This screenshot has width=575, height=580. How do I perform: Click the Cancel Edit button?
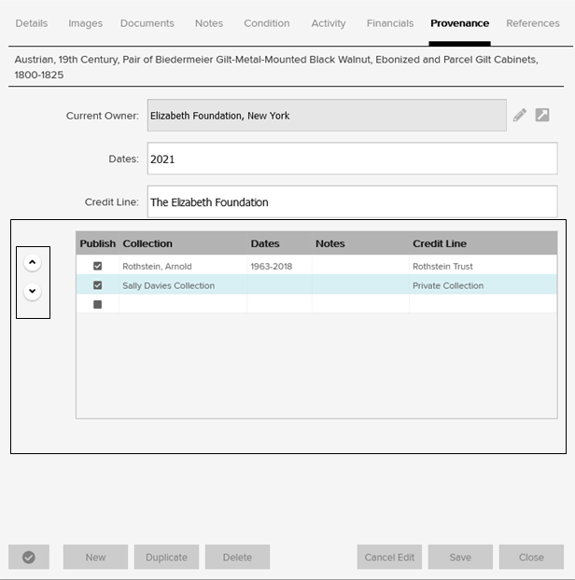coord(389,558)
